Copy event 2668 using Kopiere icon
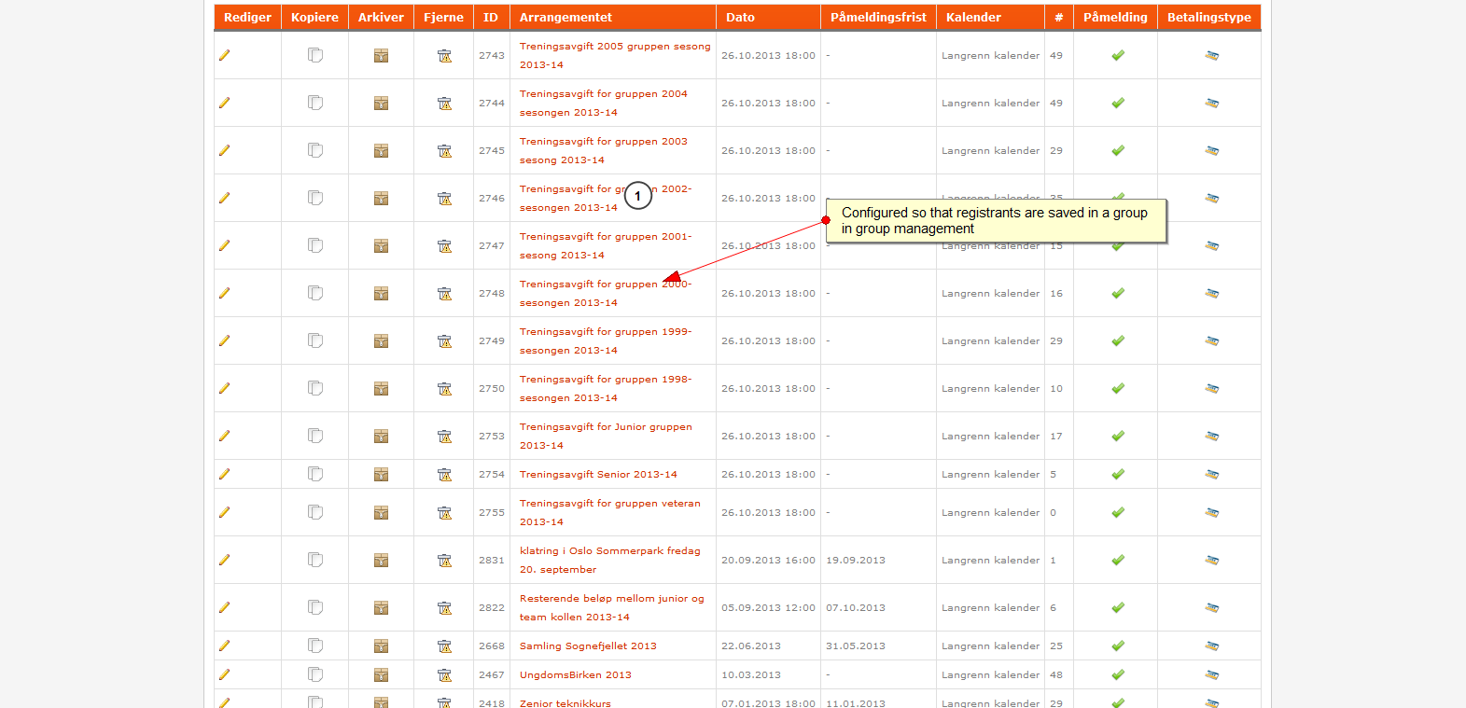Image resolution: width=1466 pixels, height=708 pixels. tap(315, 646)
